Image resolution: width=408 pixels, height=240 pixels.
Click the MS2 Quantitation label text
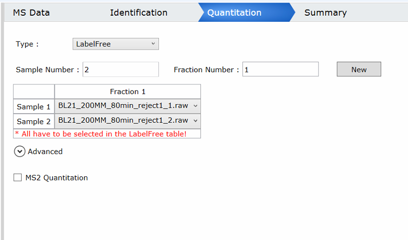pyautogui.click(x=57, y=178)
